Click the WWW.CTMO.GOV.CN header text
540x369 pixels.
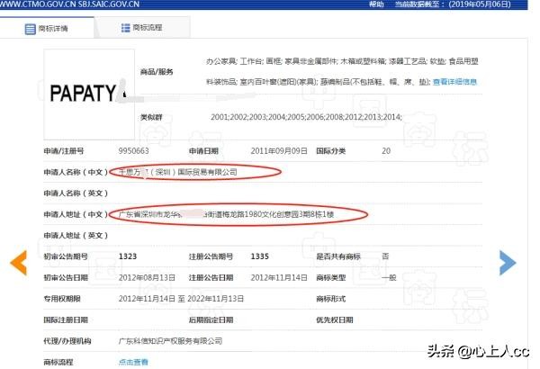39,4
